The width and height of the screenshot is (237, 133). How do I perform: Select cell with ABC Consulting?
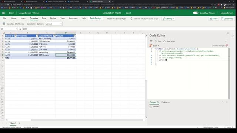pos(47,38)
